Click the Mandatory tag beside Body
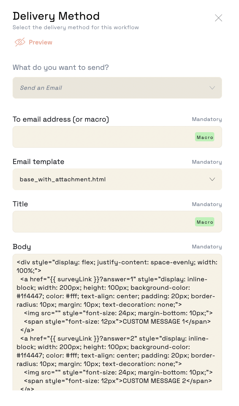The height and width of the screenshot is (406, 239). [x=207, y=247]
